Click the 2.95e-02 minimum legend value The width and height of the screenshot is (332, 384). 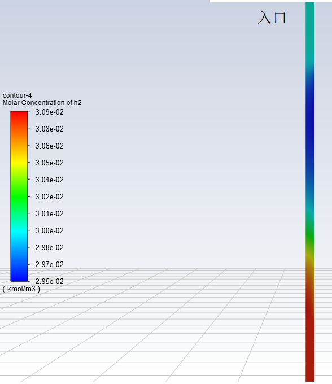(x=50, y=281)
